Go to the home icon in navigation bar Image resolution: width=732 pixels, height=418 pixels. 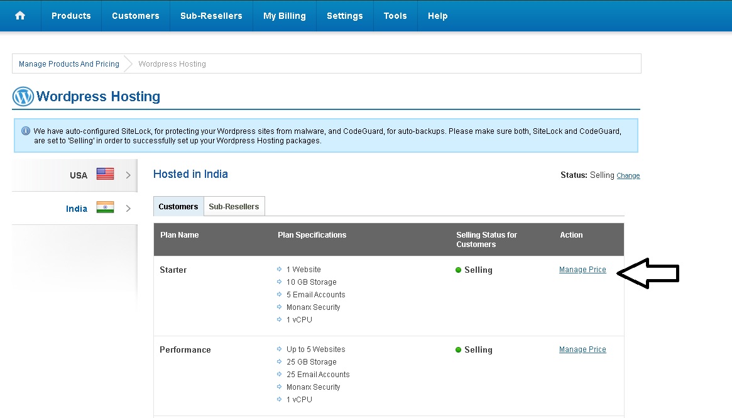coord(20,16)
